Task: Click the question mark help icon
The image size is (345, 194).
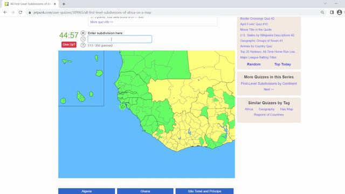Action: pos(83,45)
